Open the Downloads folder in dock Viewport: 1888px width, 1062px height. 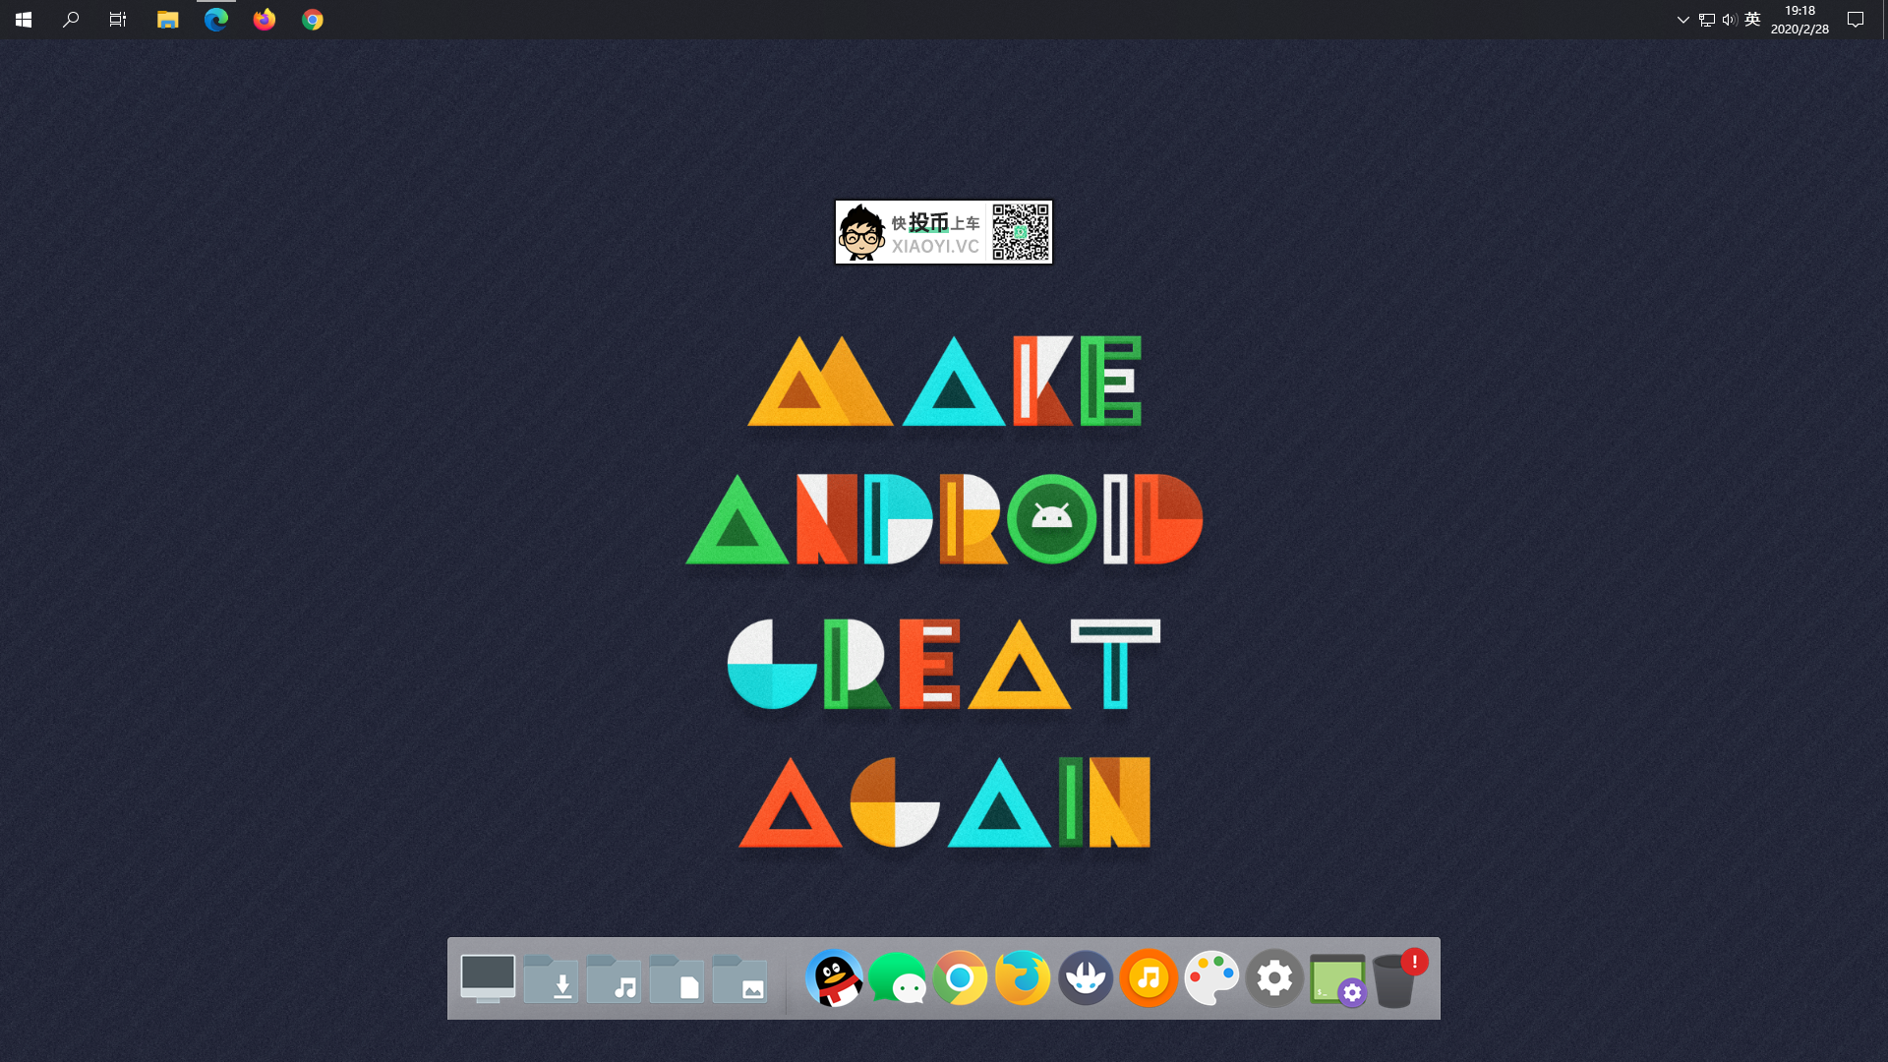point(551,979)
